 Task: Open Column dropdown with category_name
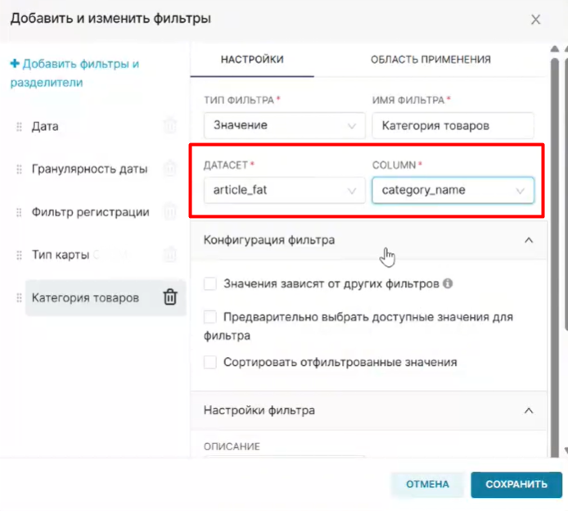click(x=452, y=190)
